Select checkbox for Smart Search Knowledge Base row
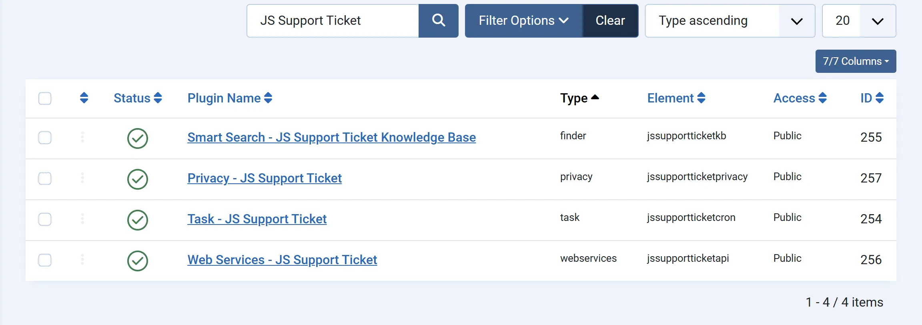This screenshot has width=922, height=325. point(45,138)
